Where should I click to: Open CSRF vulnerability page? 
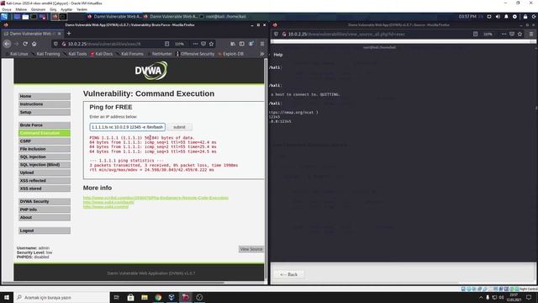pyautogui.click(x=45, y=141)
